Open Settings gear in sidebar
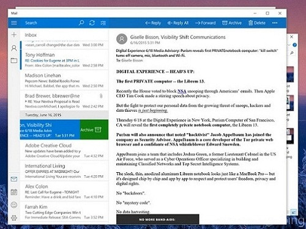 (14, 218)
